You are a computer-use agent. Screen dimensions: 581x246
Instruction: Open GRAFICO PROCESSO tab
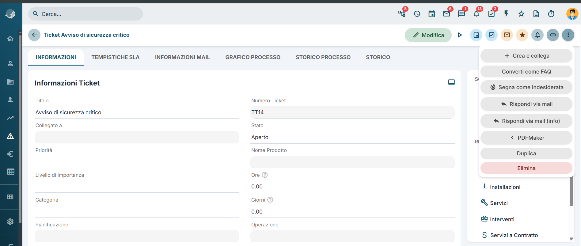pos(253,57)
